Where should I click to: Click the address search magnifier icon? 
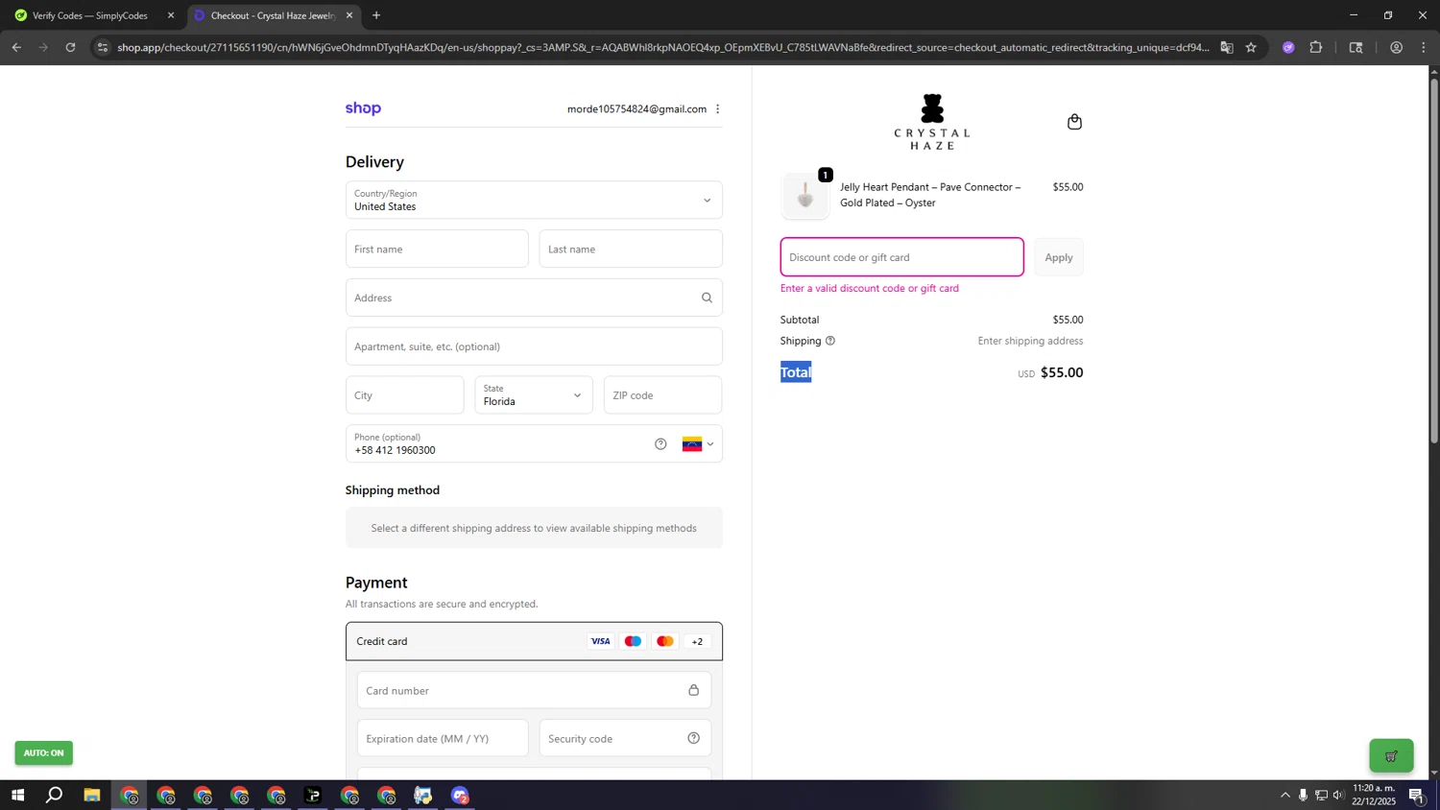click(707, 298)
